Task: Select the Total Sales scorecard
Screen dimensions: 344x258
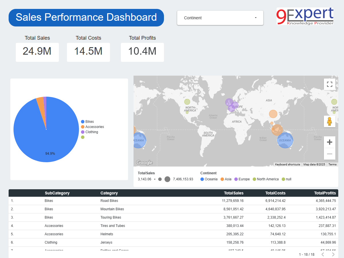Action: click(x=37, y=52)
